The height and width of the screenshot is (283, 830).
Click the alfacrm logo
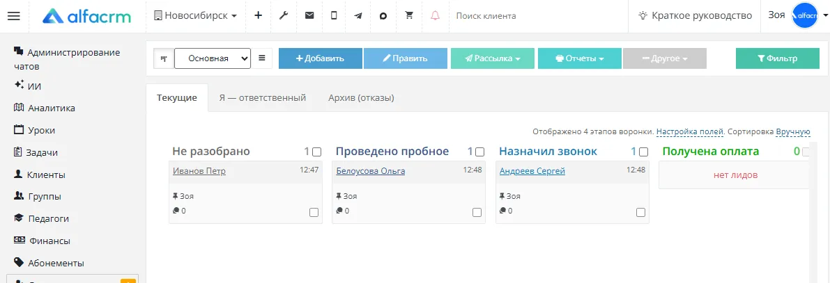point(87,16)
